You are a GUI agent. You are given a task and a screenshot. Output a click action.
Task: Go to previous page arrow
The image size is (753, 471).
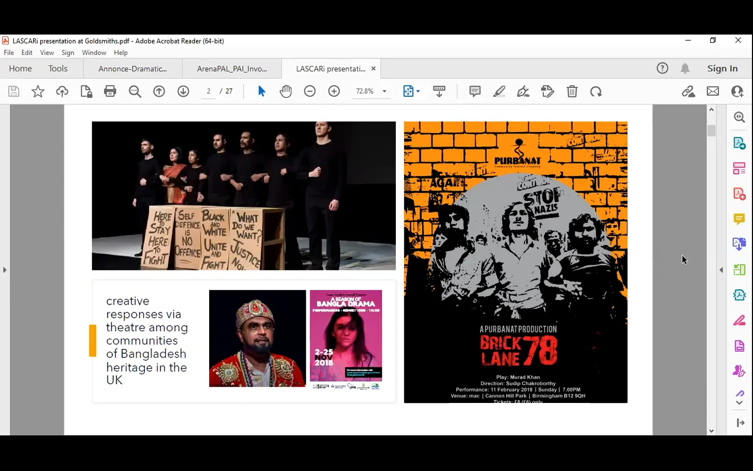click(x=159, y=92)
